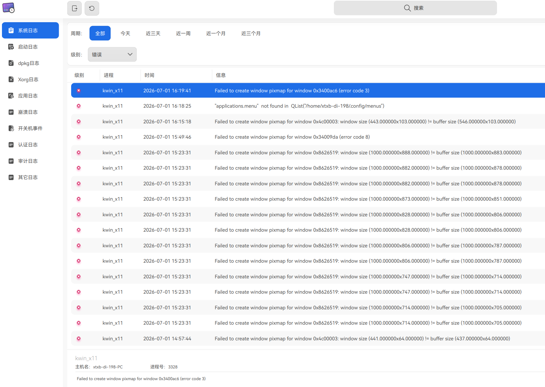Click error icon of the 14:57:44 row

point(79,338)
